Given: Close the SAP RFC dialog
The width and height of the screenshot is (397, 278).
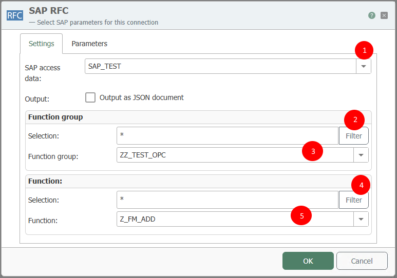Looking at the screenshot, I should pos(384,15).
